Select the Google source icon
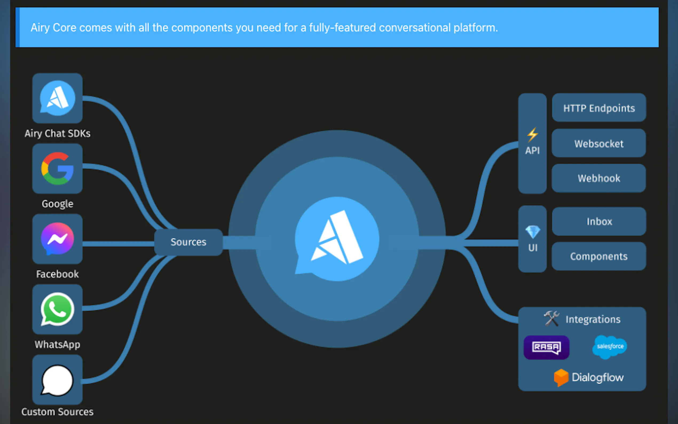 57,168
